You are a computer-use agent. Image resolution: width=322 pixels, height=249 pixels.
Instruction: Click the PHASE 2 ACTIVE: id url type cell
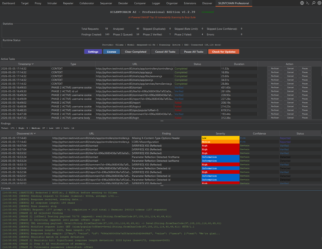[73, 91]
